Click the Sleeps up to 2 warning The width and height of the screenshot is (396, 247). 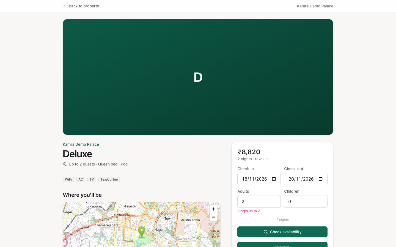(x=249, y=211)
